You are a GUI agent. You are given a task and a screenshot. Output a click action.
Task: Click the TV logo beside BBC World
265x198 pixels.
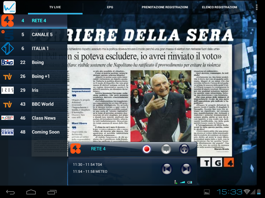coord(8,104)
